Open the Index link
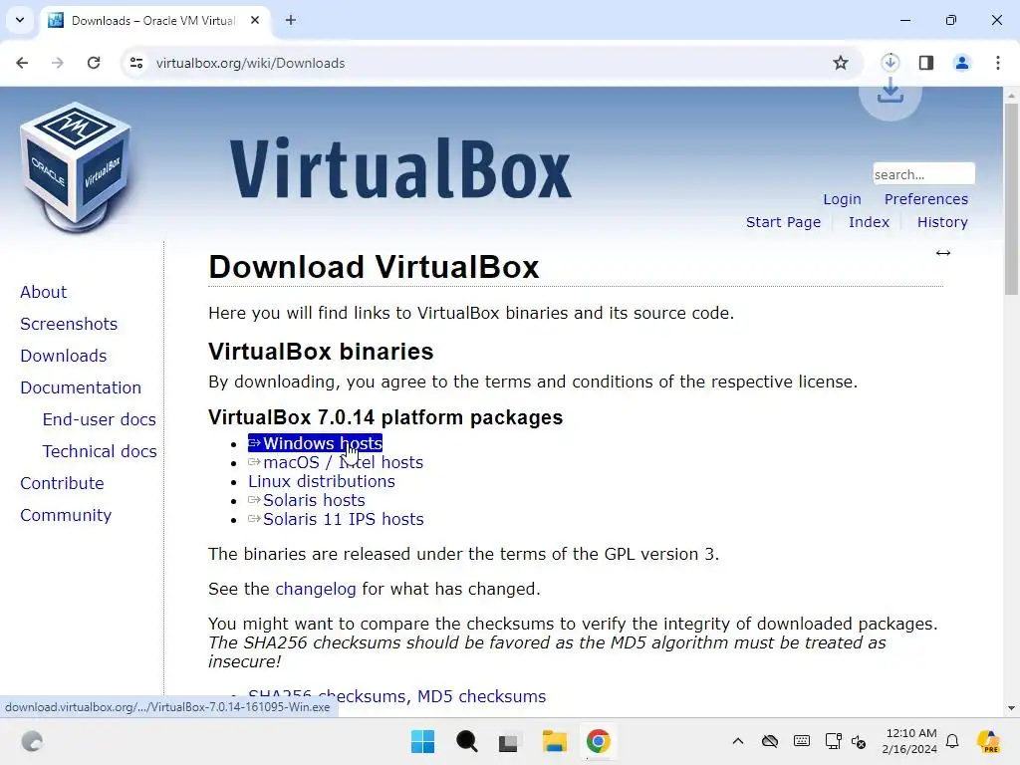The height and width of the screenshot is (765, 1020). (869, 222)
